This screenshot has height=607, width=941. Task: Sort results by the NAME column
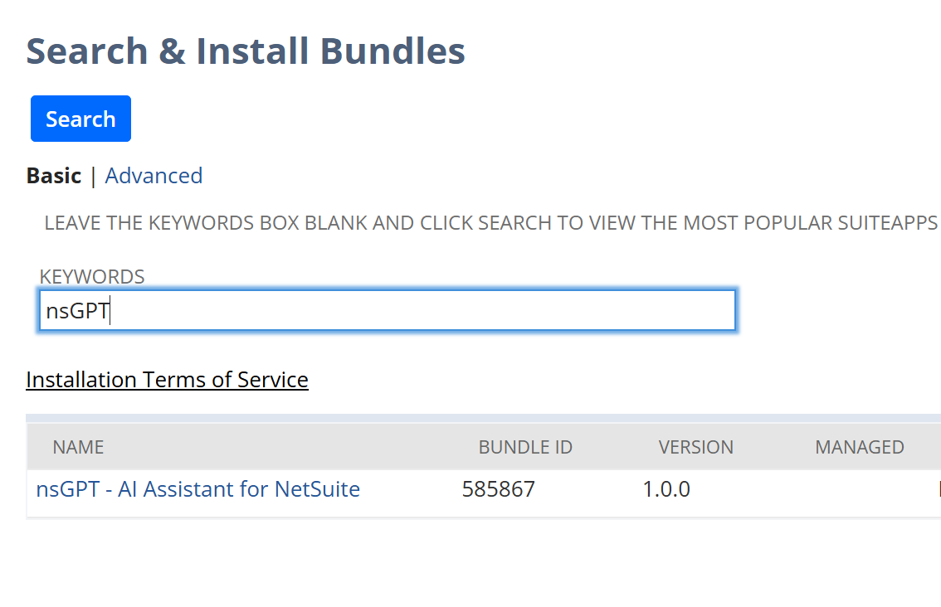click(x=77, y=446)
